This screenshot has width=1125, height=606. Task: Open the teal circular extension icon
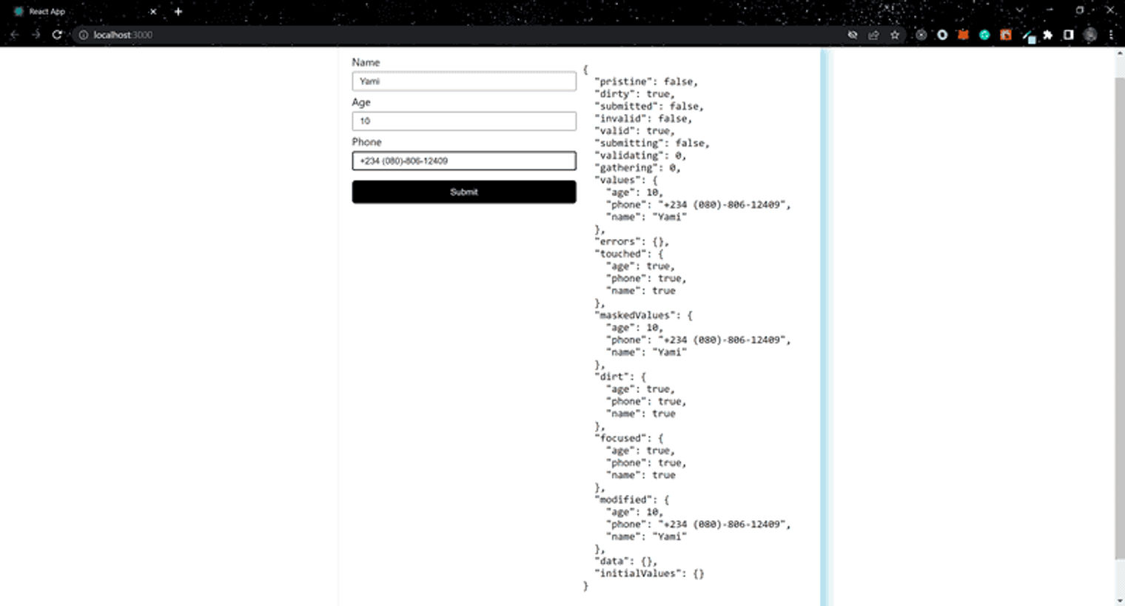984,35
